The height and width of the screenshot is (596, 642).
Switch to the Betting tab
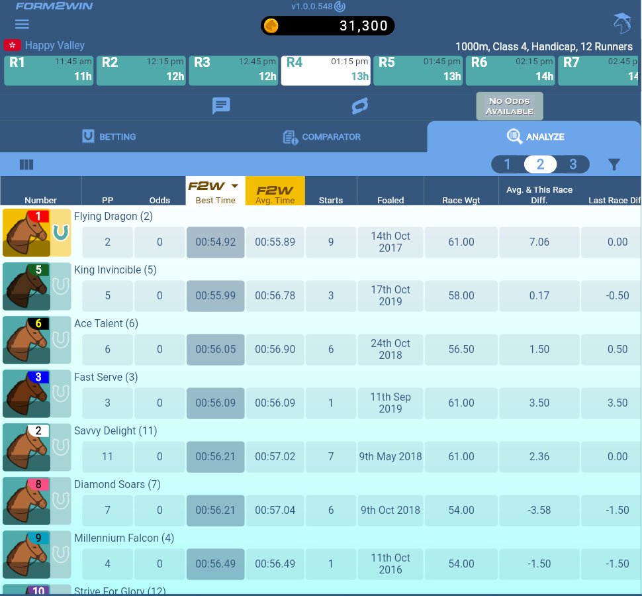point(109,137)
